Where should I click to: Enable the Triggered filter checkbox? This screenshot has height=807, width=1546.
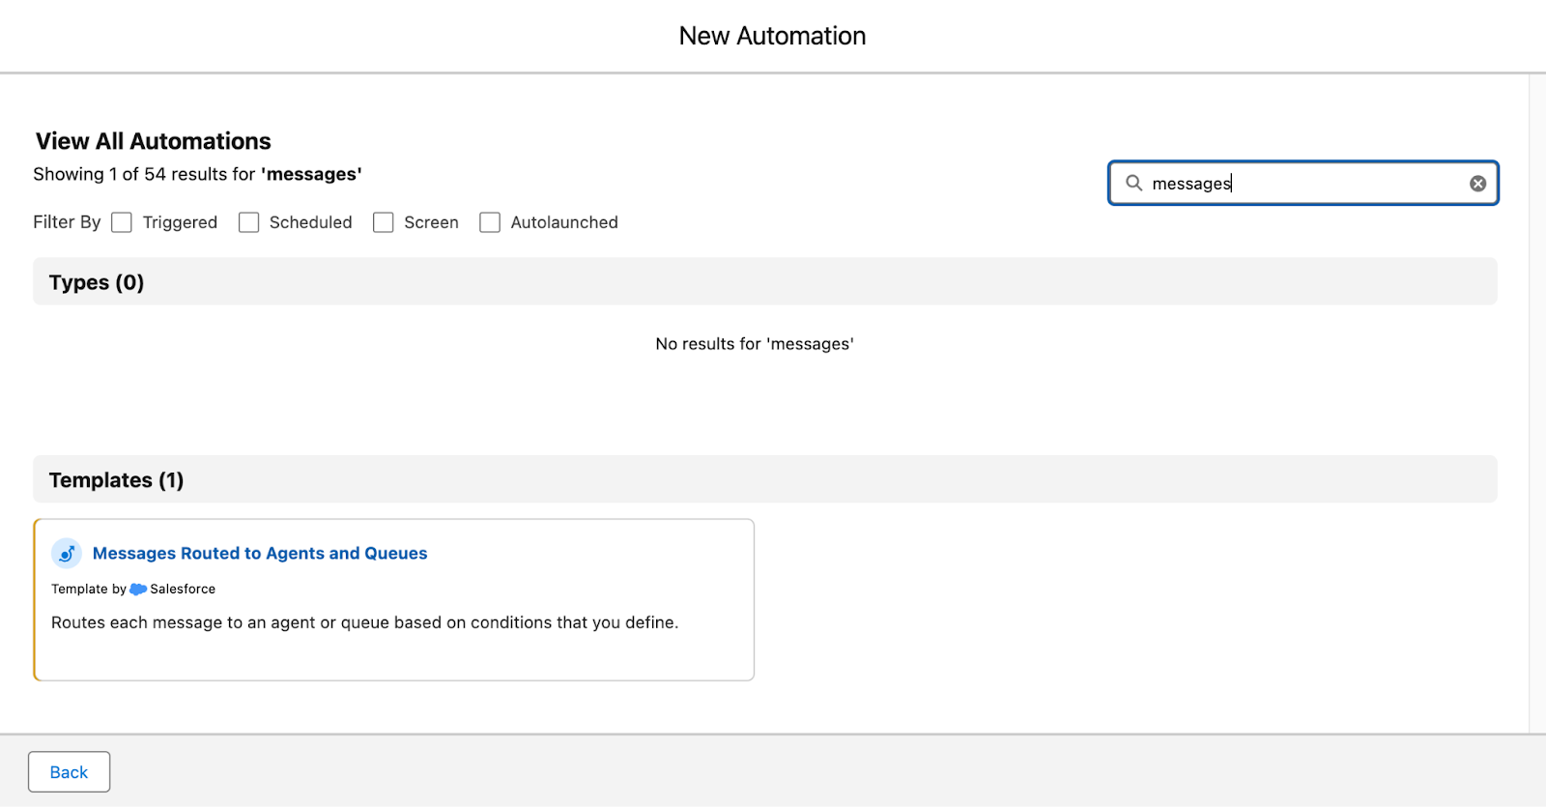pyautogui.click(x=122, y=222)
